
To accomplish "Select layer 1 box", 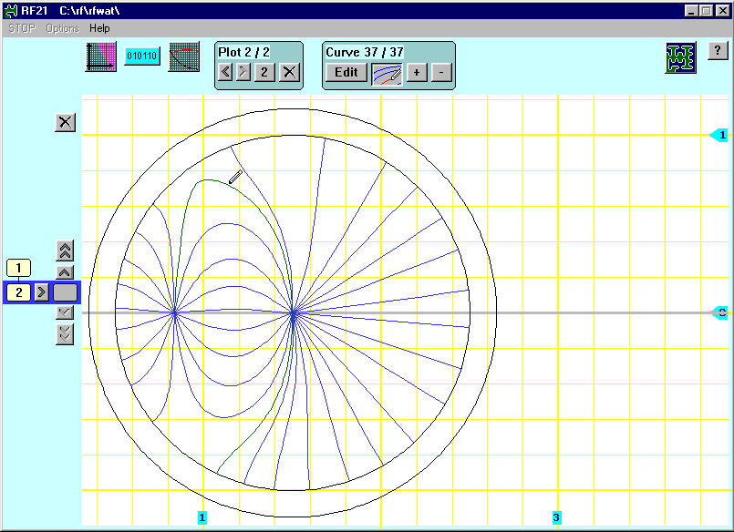I will 19,268.
